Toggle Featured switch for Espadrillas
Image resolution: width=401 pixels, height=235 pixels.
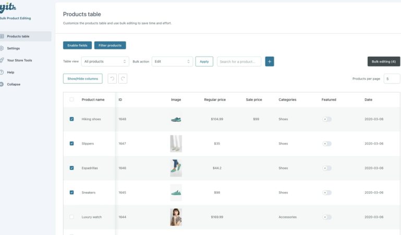coord(327,168)
